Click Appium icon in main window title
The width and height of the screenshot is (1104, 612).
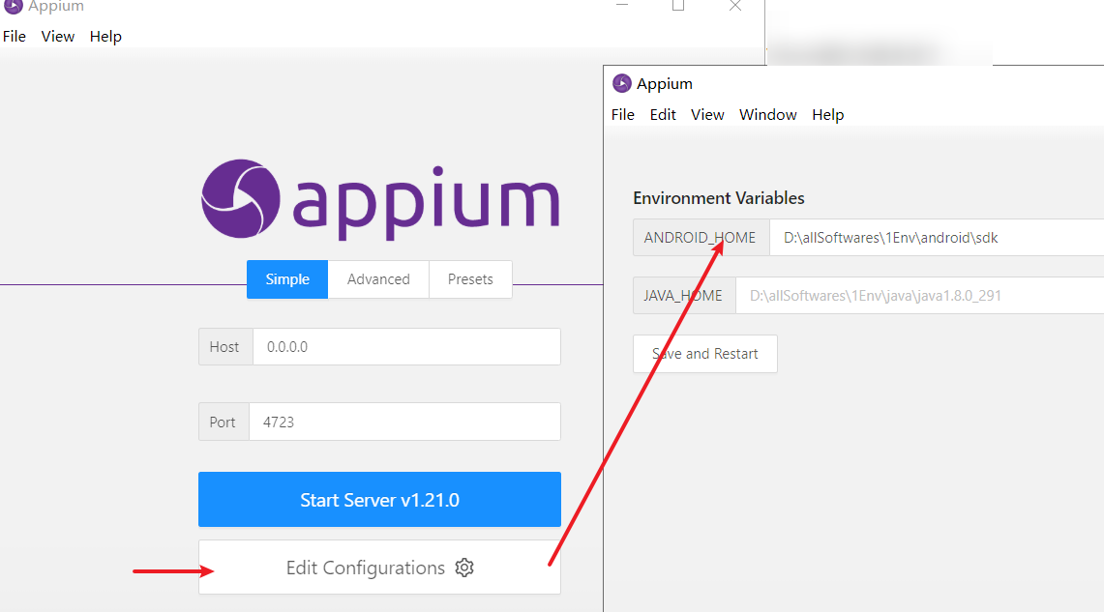click(x=14, y=6)
